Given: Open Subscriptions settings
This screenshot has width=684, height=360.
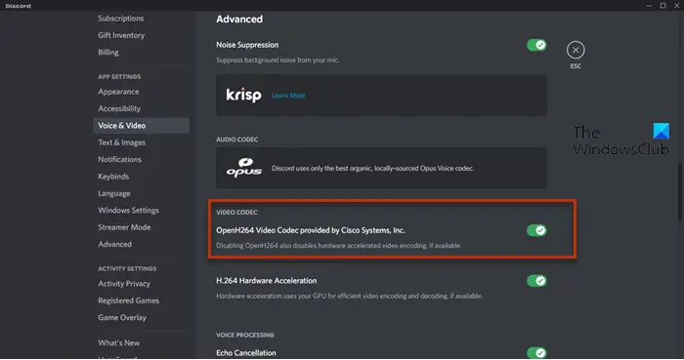Looking at the screenshot, I should [121, 19].
